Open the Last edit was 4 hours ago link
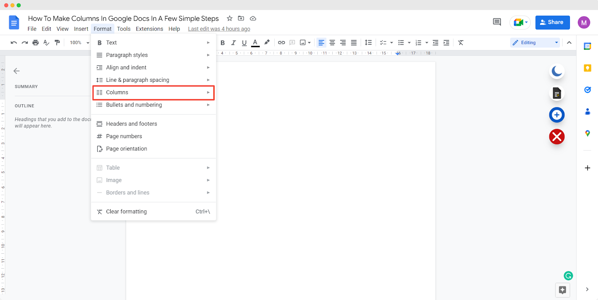This screenshot has height=300, width=598. click(x=219, y=29)
